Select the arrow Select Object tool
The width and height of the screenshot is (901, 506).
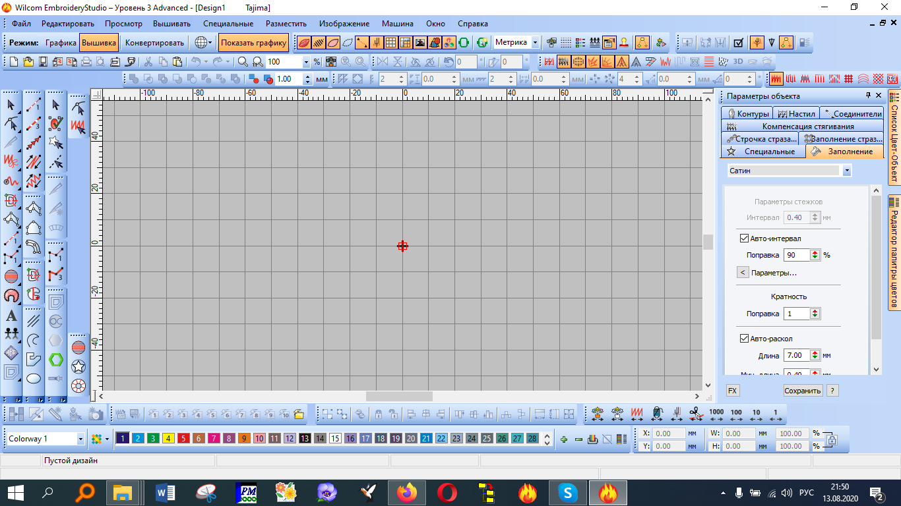click(x=11, y=105)
